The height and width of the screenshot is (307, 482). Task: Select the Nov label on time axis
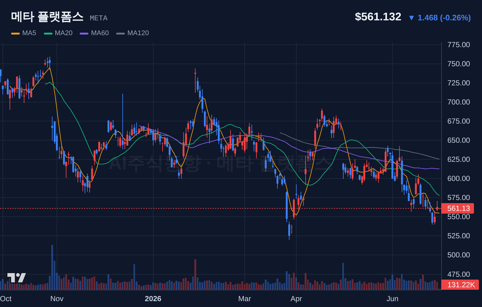tap(57, 299)
